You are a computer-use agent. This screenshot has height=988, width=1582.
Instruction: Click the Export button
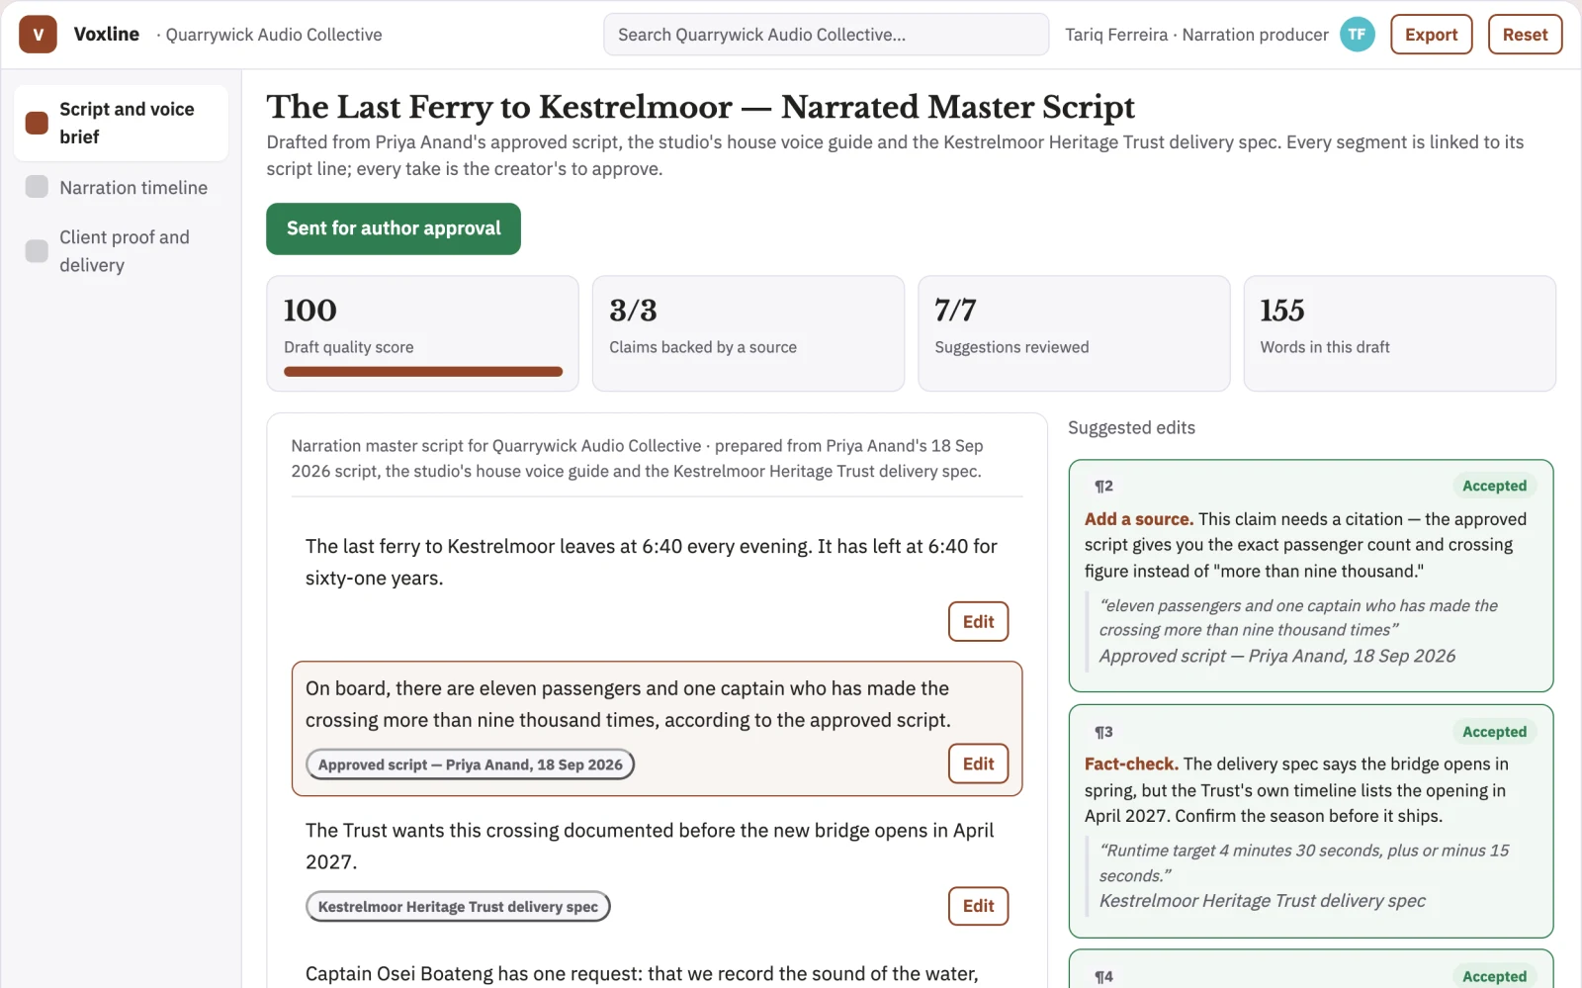pos(1431,35)
